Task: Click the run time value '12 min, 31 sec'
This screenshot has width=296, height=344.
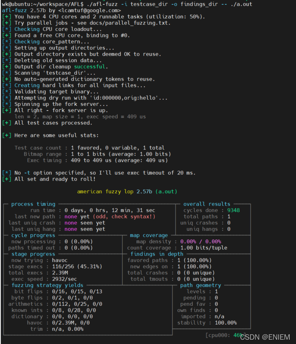Action: point(133,210)
